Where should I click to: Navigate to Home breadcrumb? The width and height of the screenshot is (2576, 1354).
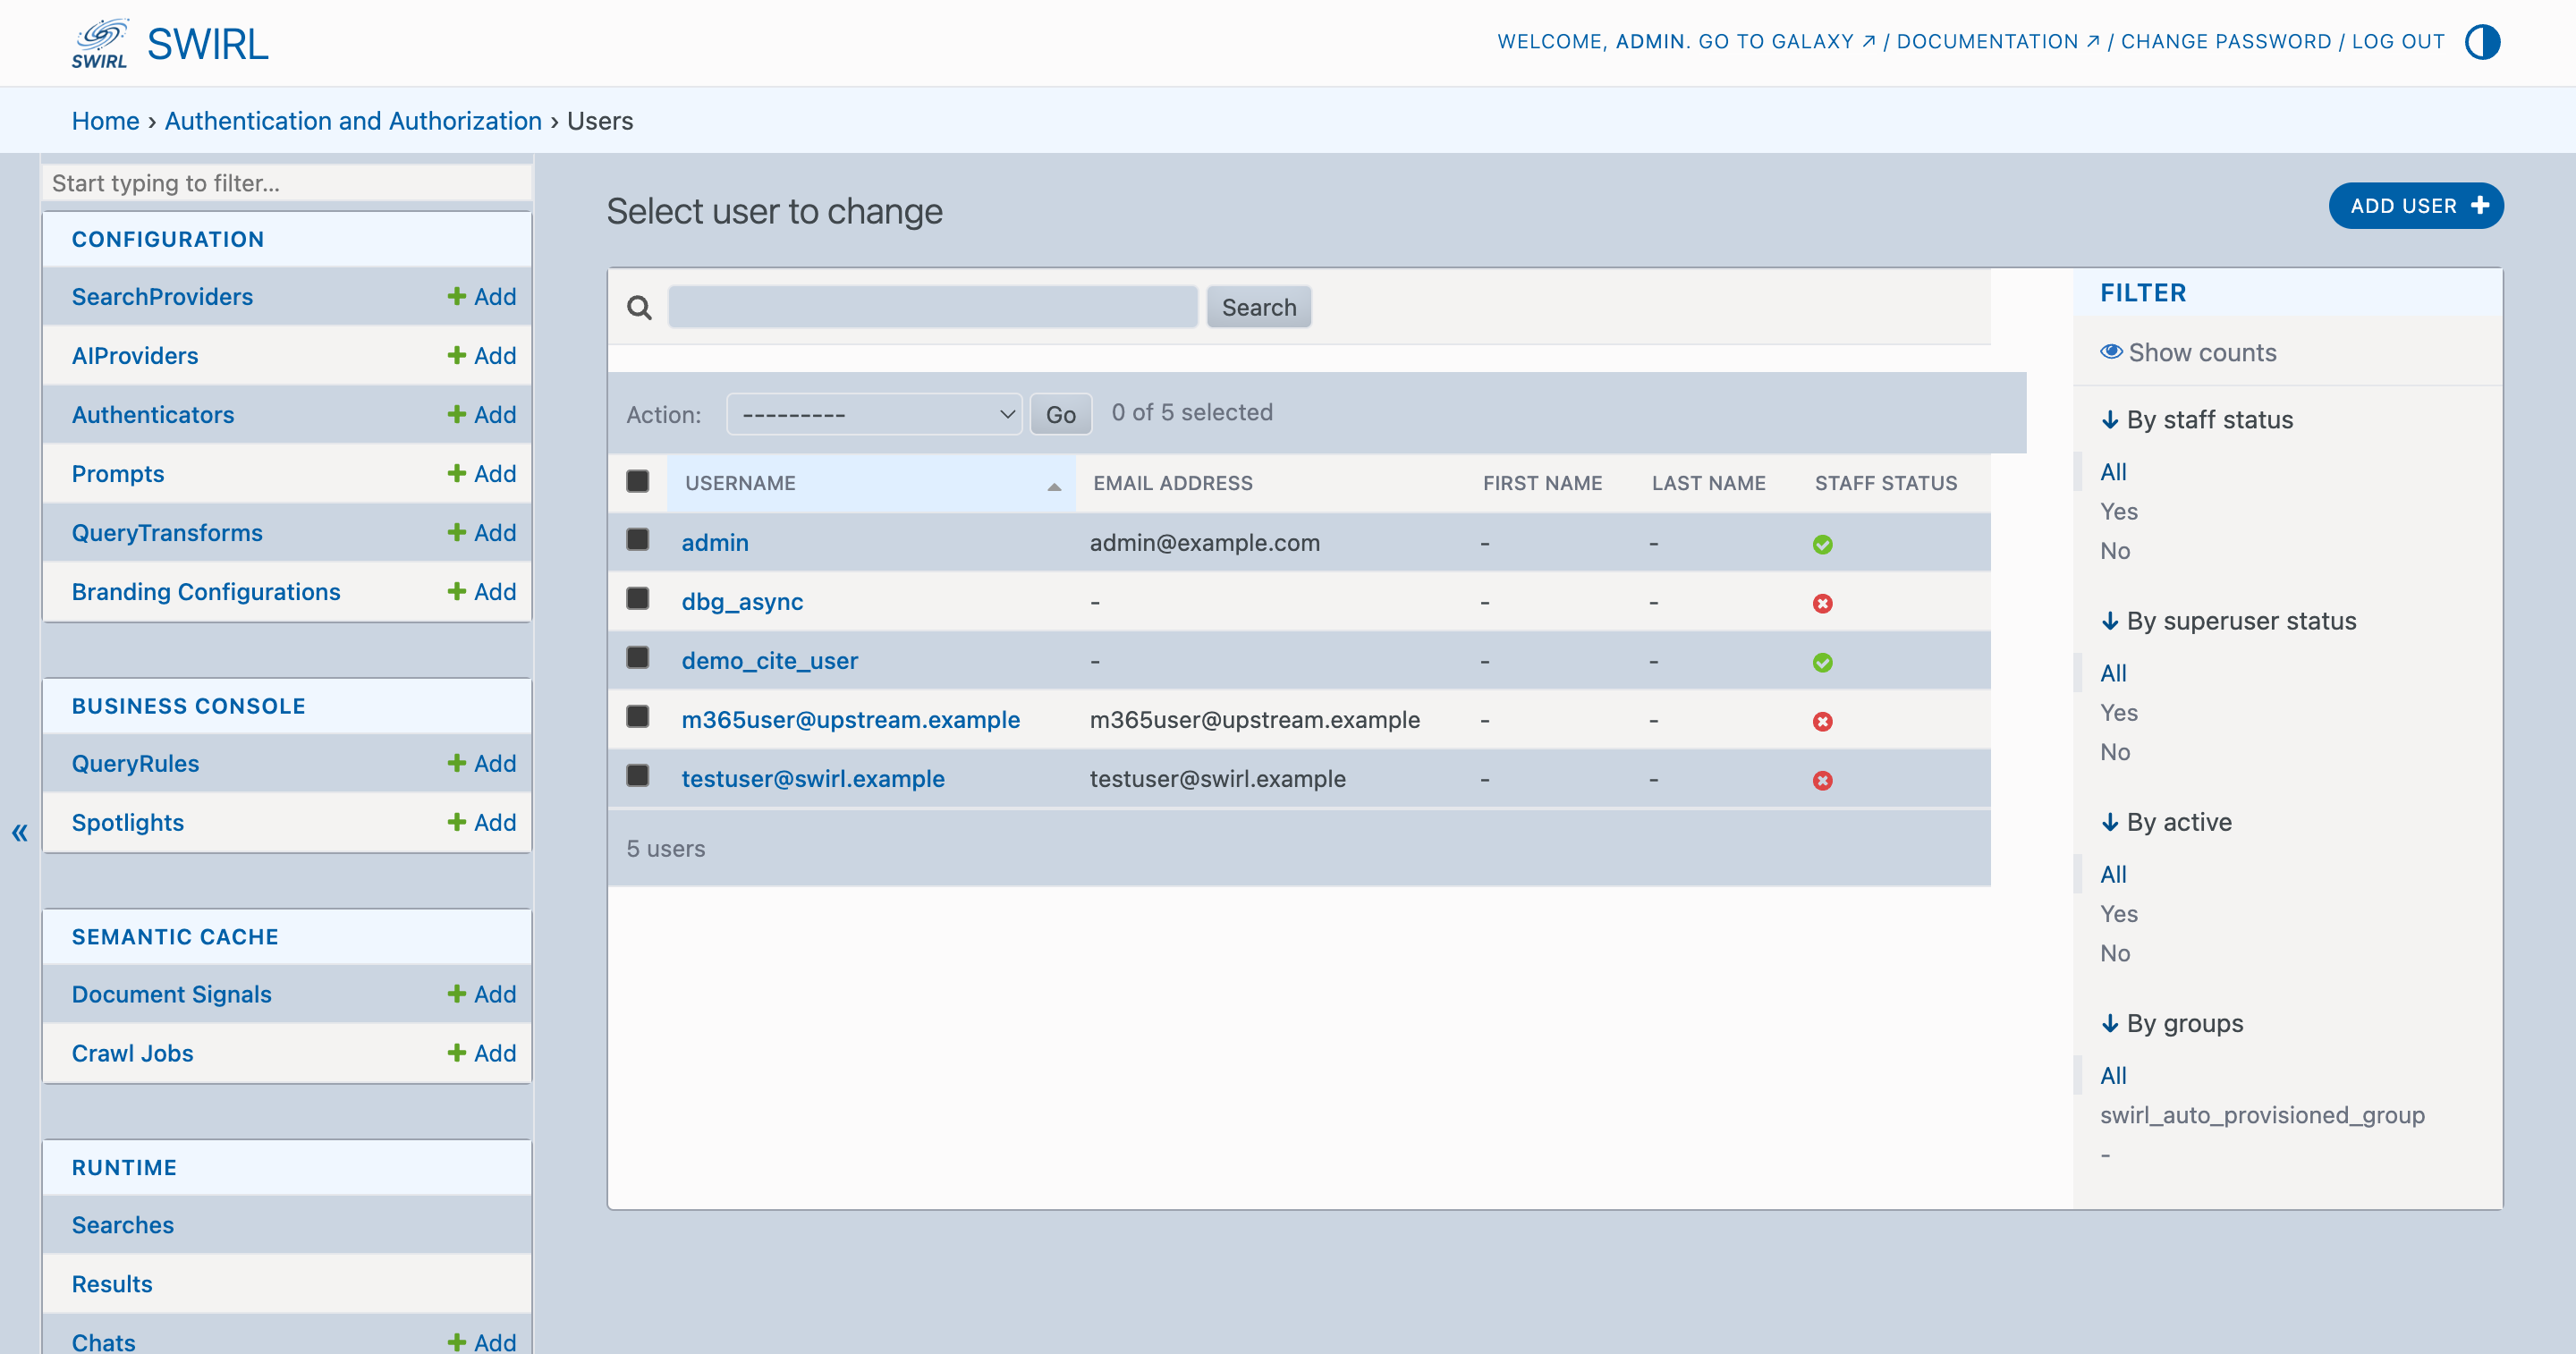105,120
